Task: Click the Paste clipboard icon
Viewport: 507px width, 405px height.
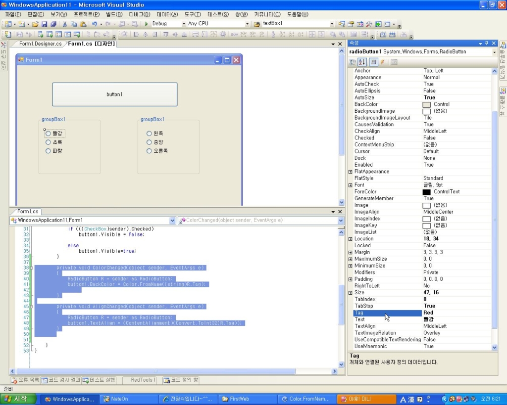Action: (x=83, y=24)
